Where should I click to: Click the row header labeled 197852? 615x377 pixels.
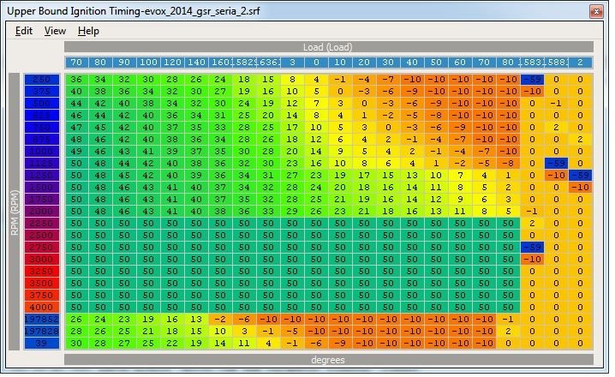tap(41, 319)
